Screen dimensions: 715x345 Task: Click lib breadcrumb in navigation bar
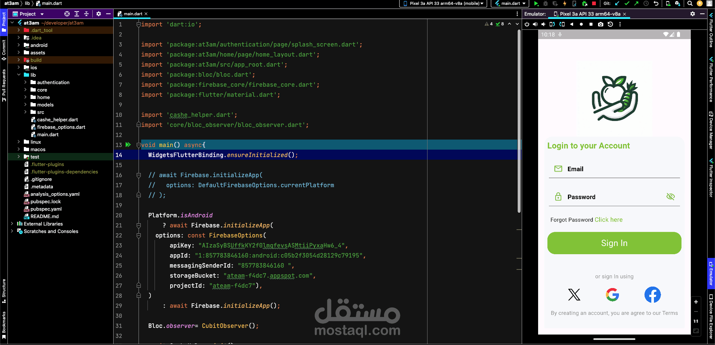pos(27,3)
